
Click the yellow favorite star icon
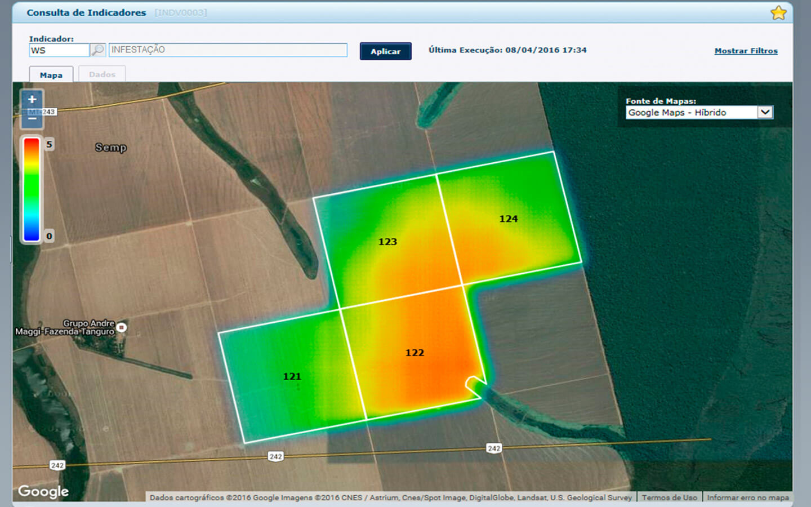coord(778,13)
